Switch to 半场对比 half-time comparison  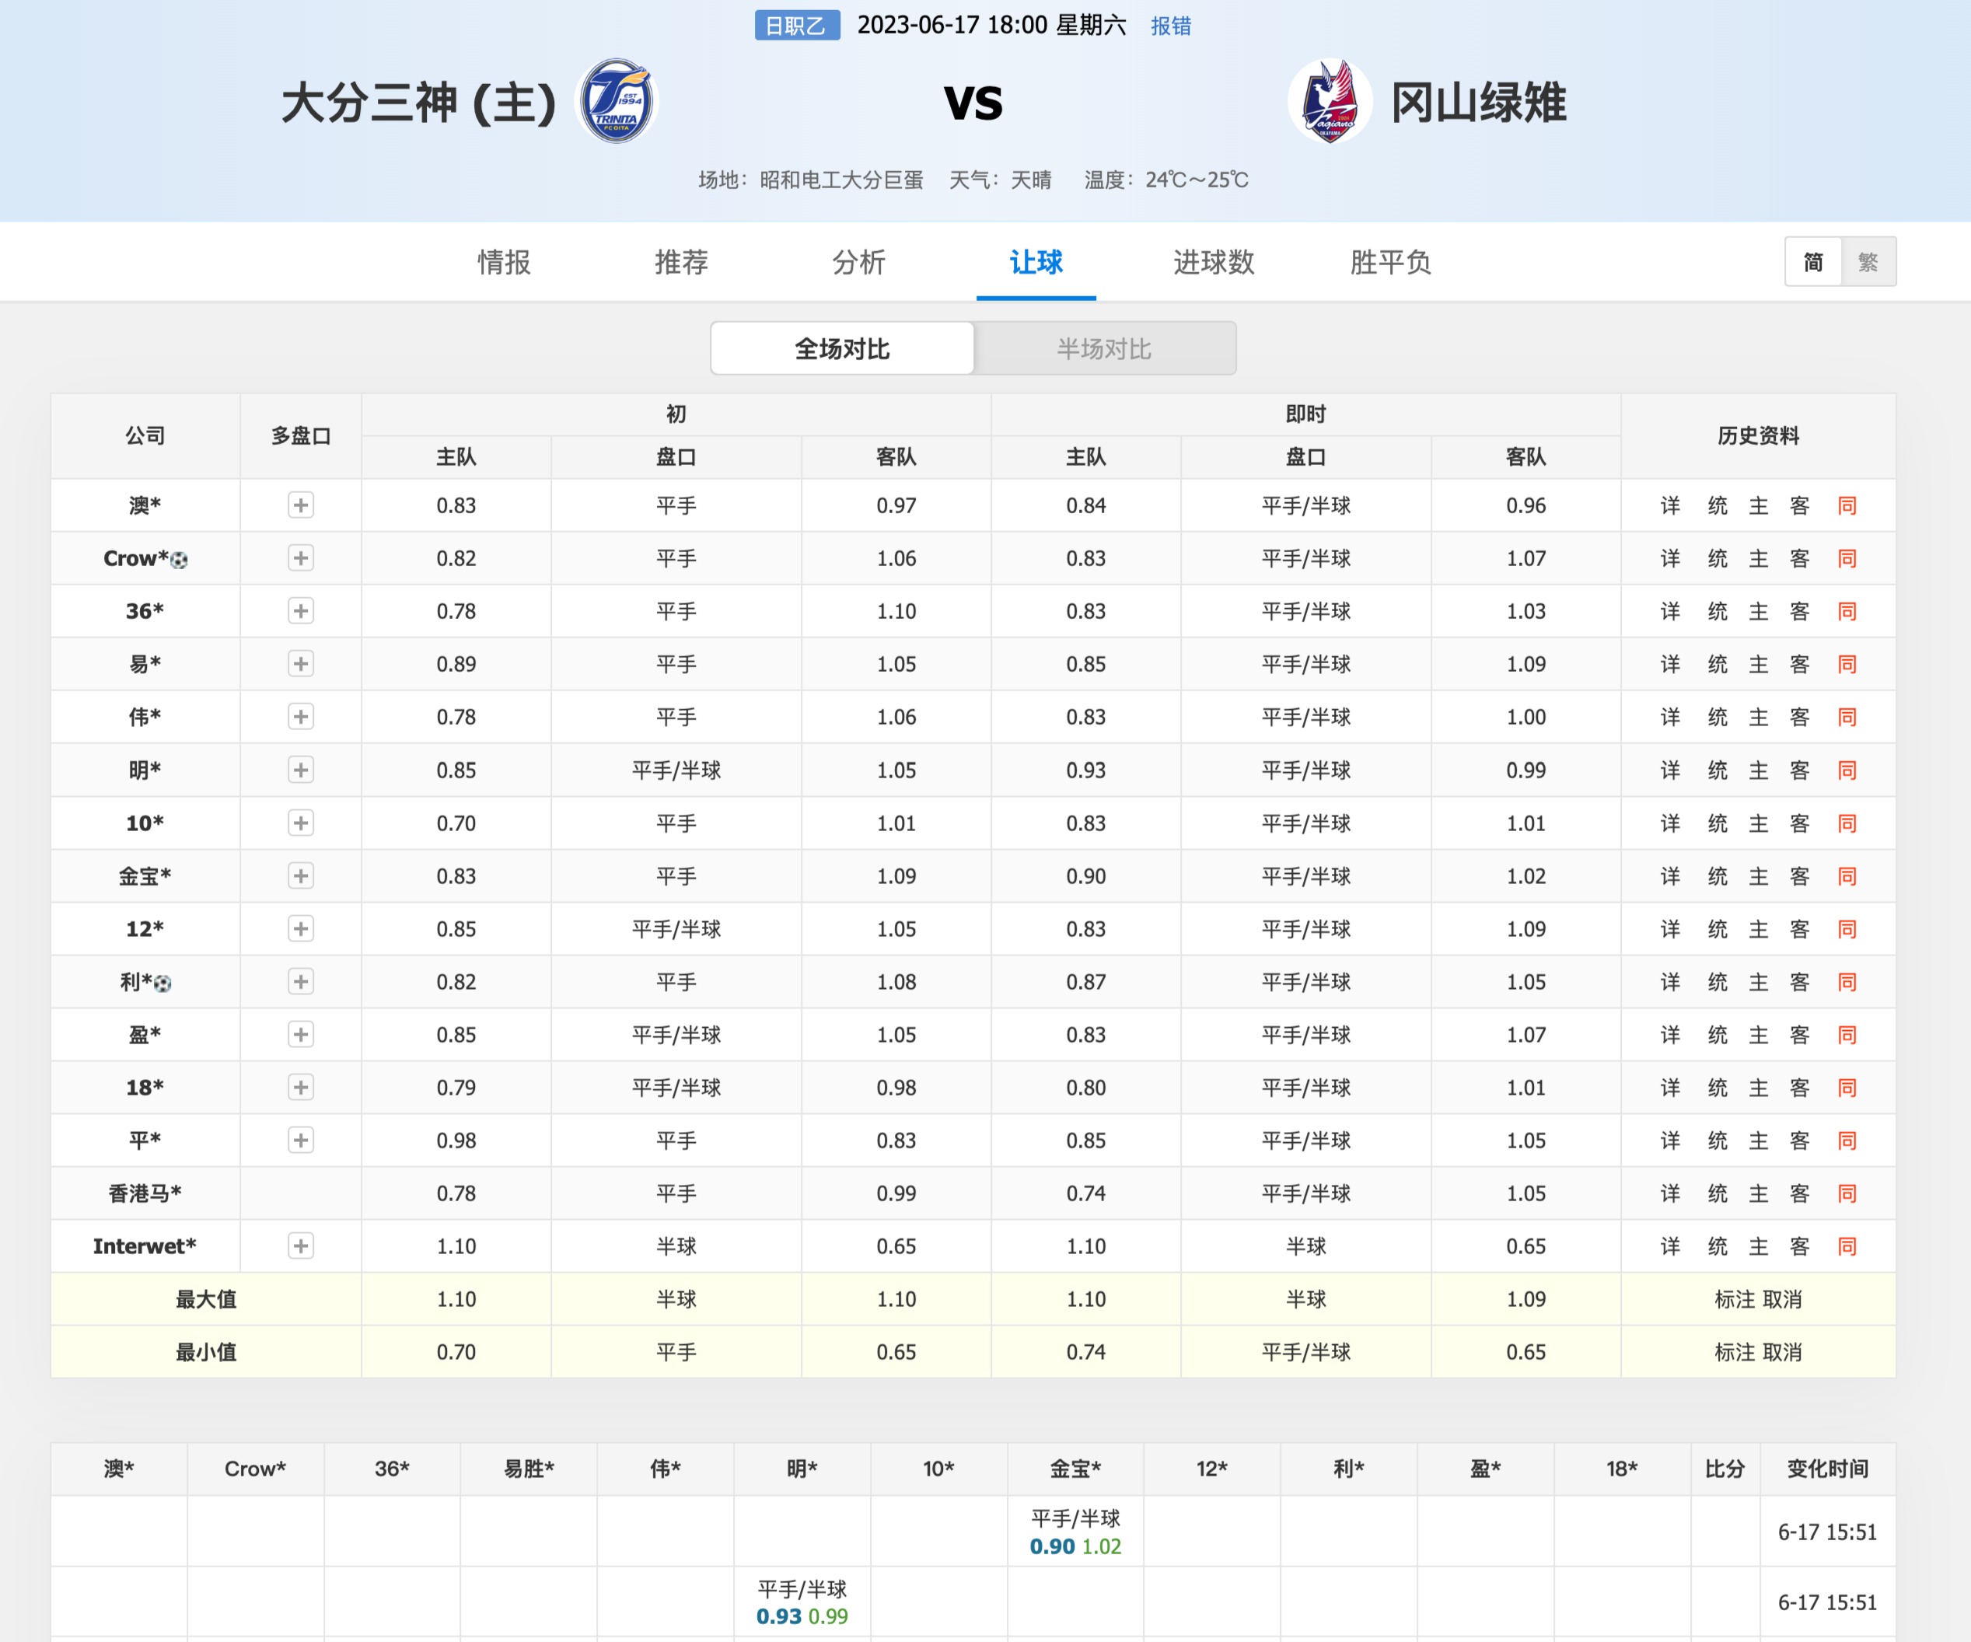(x=1104, y=349)
